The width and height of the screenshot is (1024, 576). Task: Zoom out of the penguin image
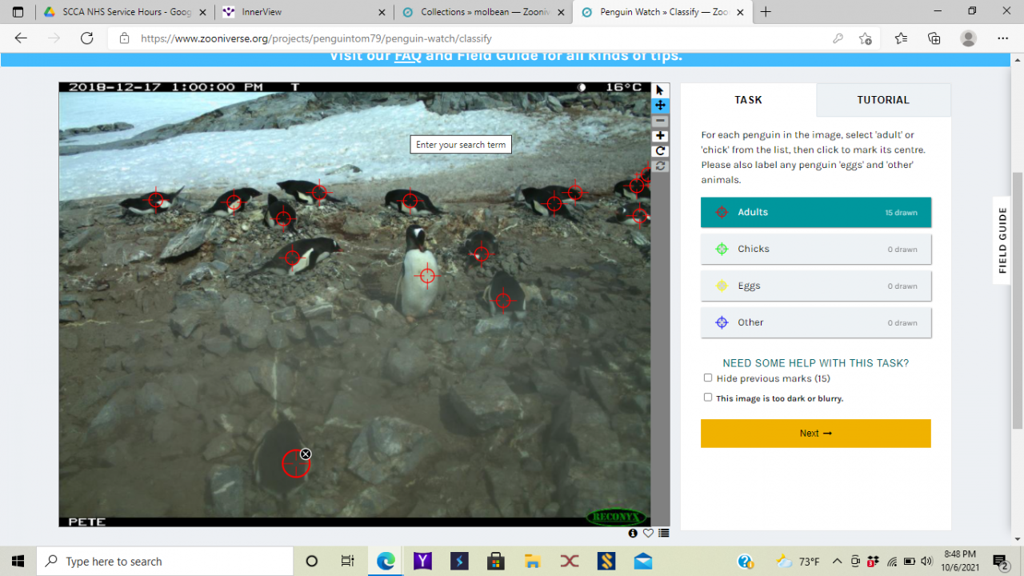660,121
